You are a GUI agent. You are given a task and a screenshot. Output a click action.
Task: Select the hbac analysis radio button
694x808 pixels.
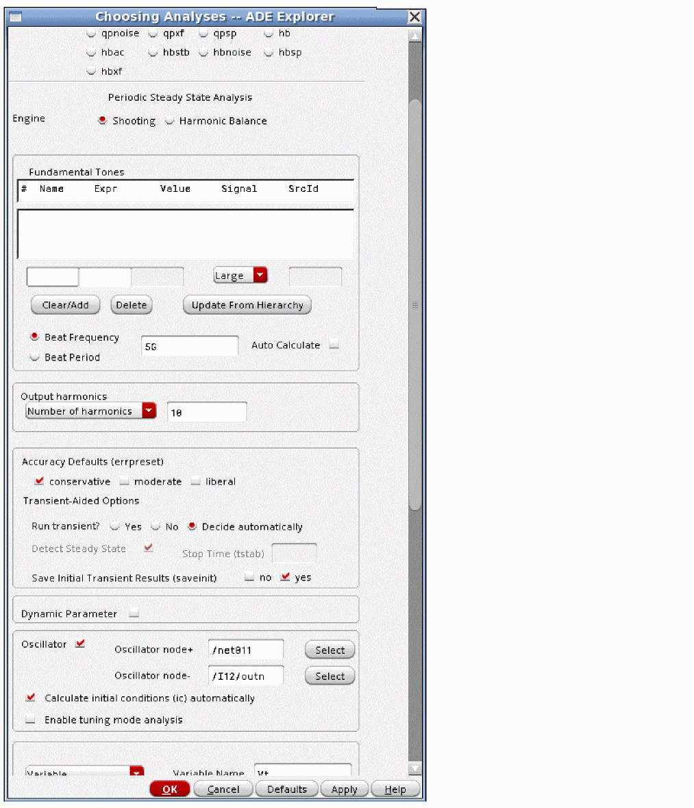click(x=91, y=53)
